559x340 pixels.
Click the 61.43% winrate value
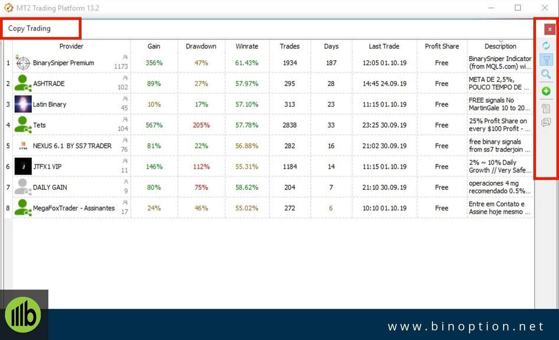click(x=247, y=63)
